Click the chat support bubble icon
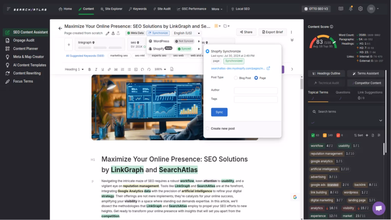Screen dimensions: 391x220 click(378, 208)
